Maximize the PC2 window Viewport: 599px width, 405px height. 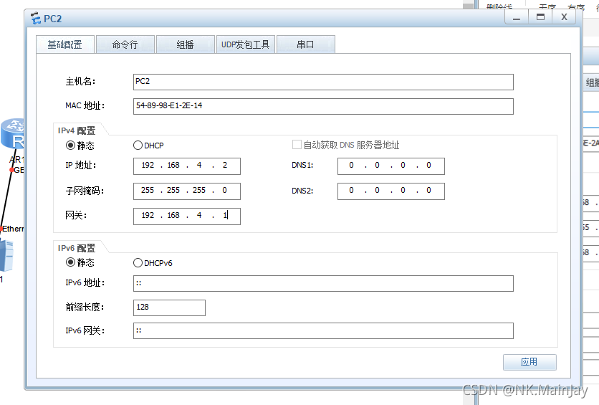[540, 16]
